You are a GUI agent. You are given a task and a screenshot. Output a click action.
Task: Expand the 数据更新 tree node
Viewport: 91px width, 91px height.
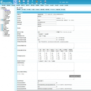click(1, 19)
